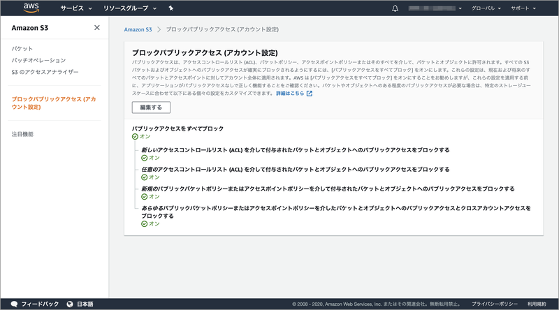The image size is (559, 310).
Task: Open the サポート dropdown
Action: pos(523,8)
